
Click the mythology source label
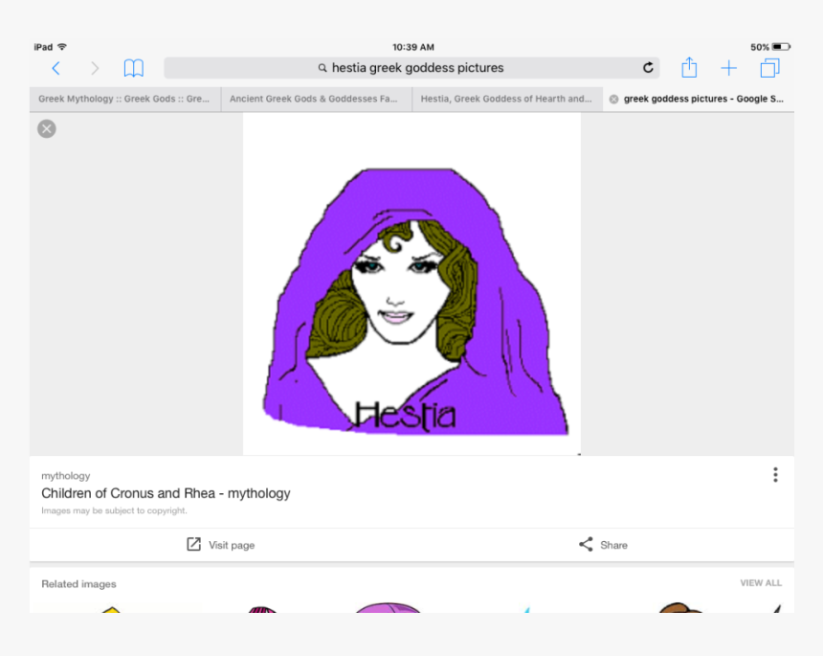tap(66, 476)
